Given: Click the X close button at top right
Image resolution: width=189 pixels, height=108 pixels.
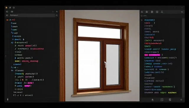Looking at the screenshot, I should (182, 8).
